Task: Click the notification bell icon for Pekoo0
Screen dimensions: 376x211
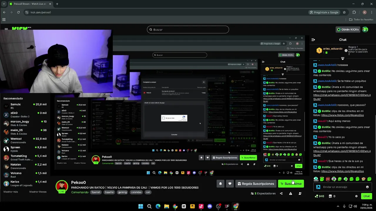Action: pyautogui.click(x=220, y=184)
